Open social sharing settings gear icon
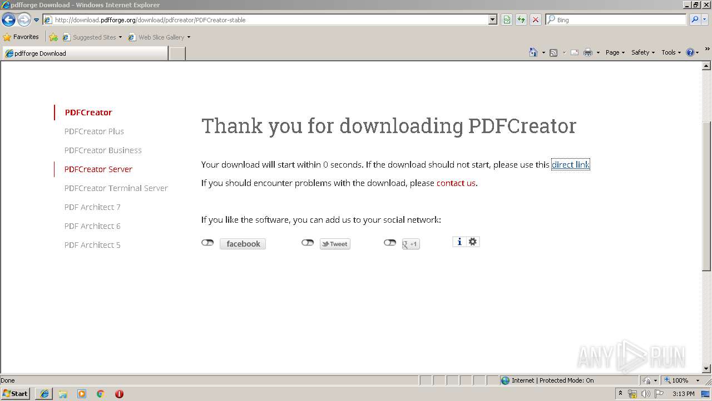 [473, 242]
